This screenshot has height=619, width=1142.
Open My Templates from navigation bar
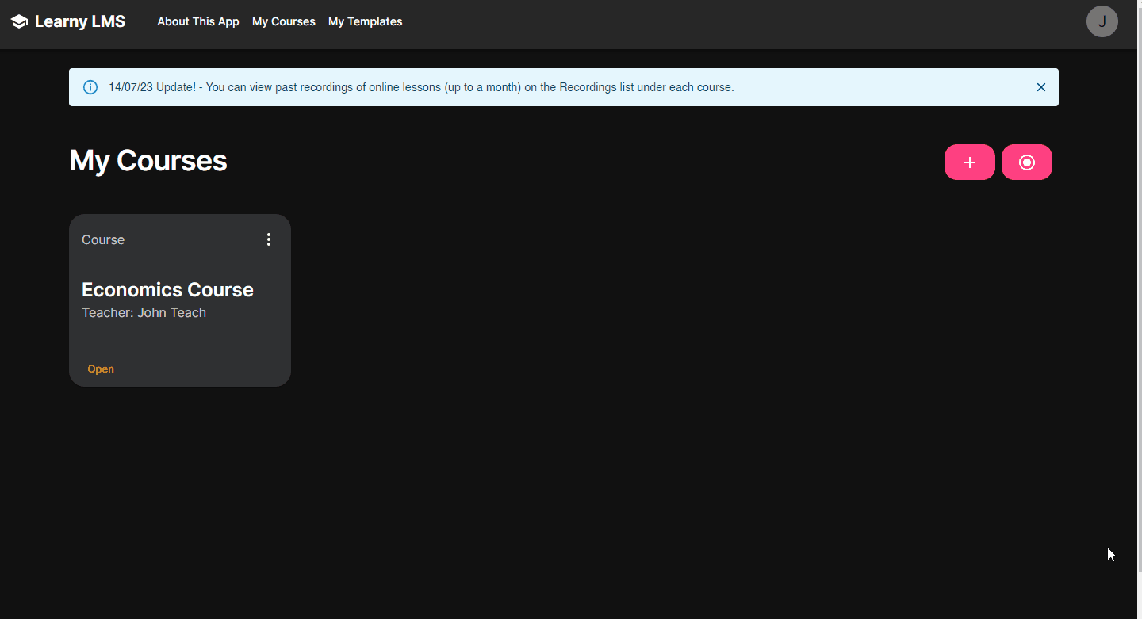point(365,21)
